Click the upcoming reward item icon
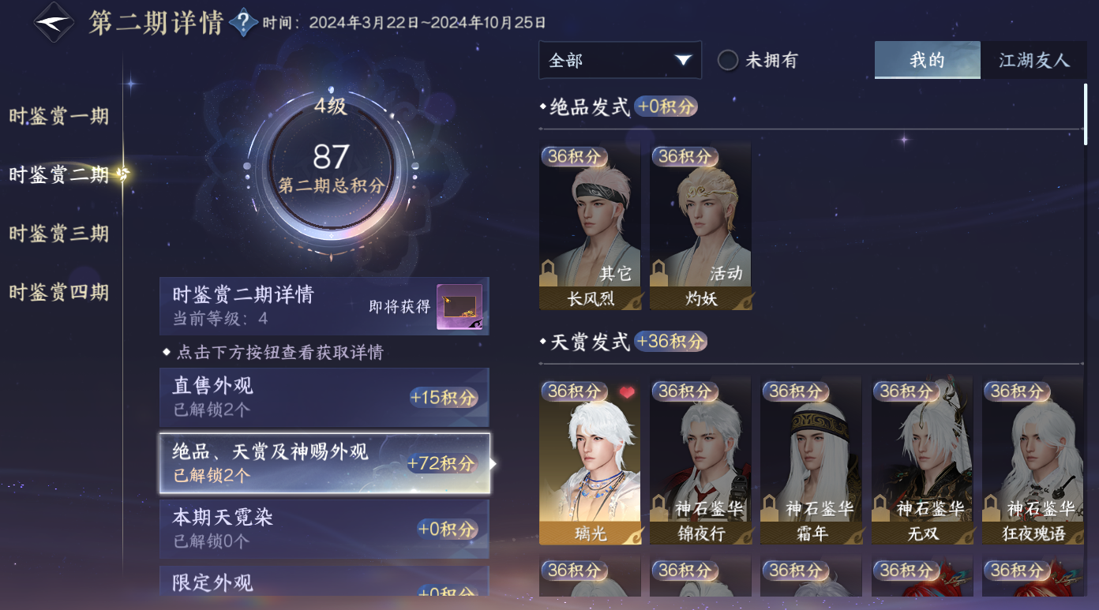This screenshot has width=1099, height=610. (459, 307)
